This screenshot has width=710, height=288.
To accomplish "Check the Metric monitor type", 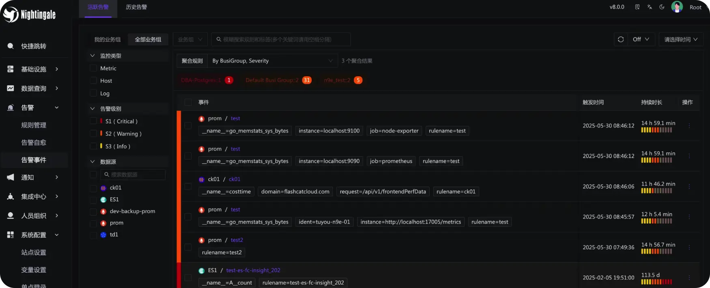I will (93, 68).
